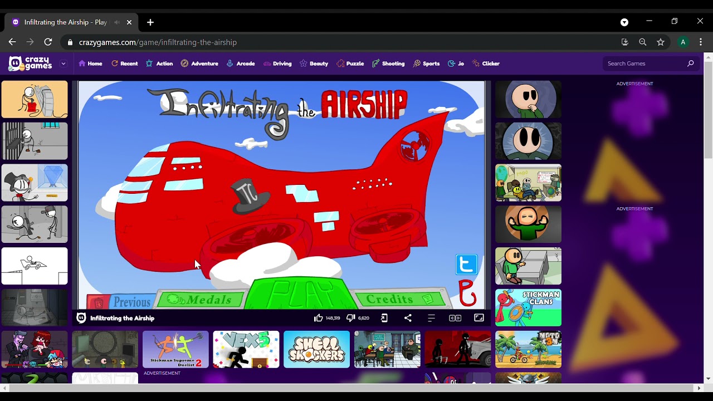Open Clicker games category
Viewport: 713px width, 401px height.
coord(486,63)
